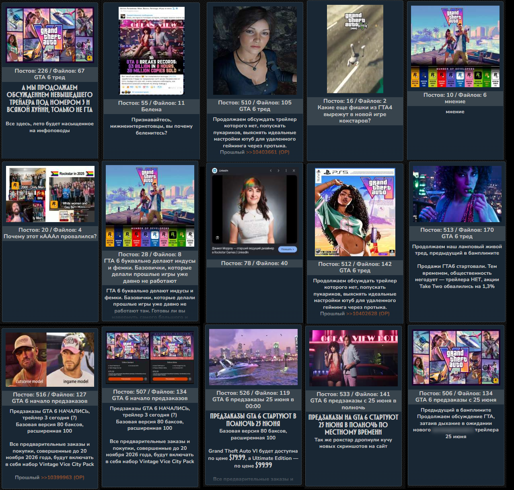Click the 'Постов: 510 / Файлов: 105' counter

[255, 102]
